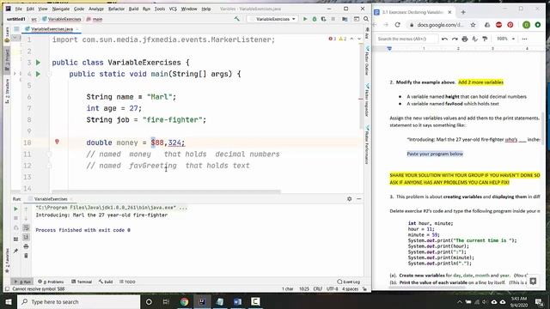550x309 pixels.
Task: Click Chrome reload page icon
Action: (x=397, y=25)
